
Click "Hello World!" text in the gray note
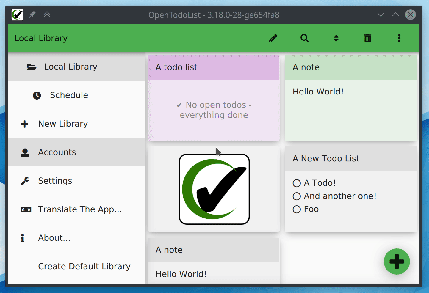coord(181,274)
